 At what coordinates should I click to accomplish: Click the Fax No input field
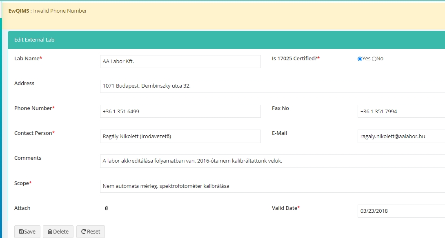coord(401,111)
